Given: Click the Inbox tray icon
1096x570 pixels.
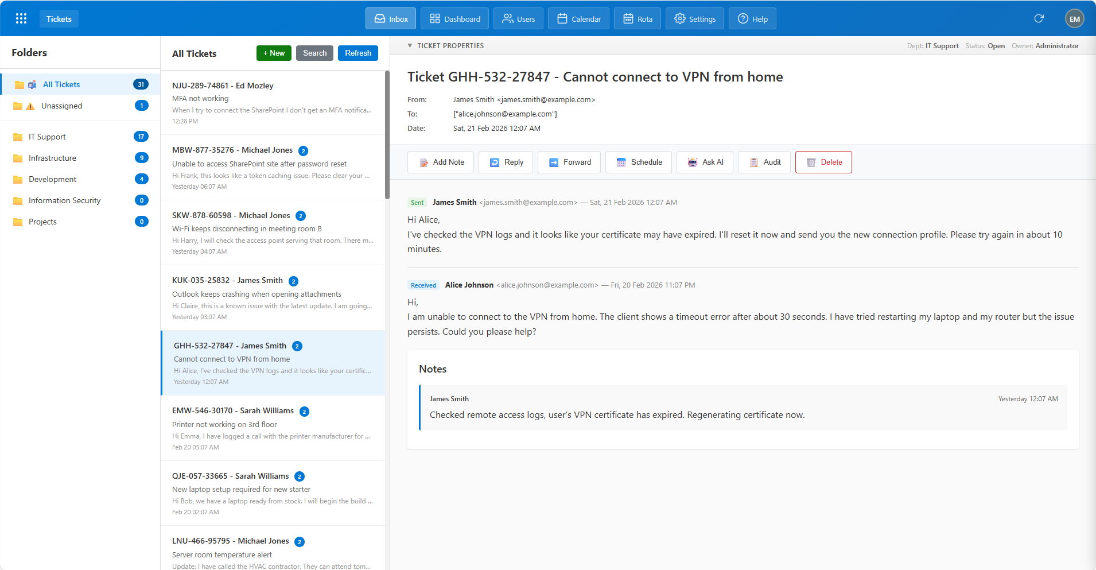Looking at the screenshot, I should click(x=380, y=18).
